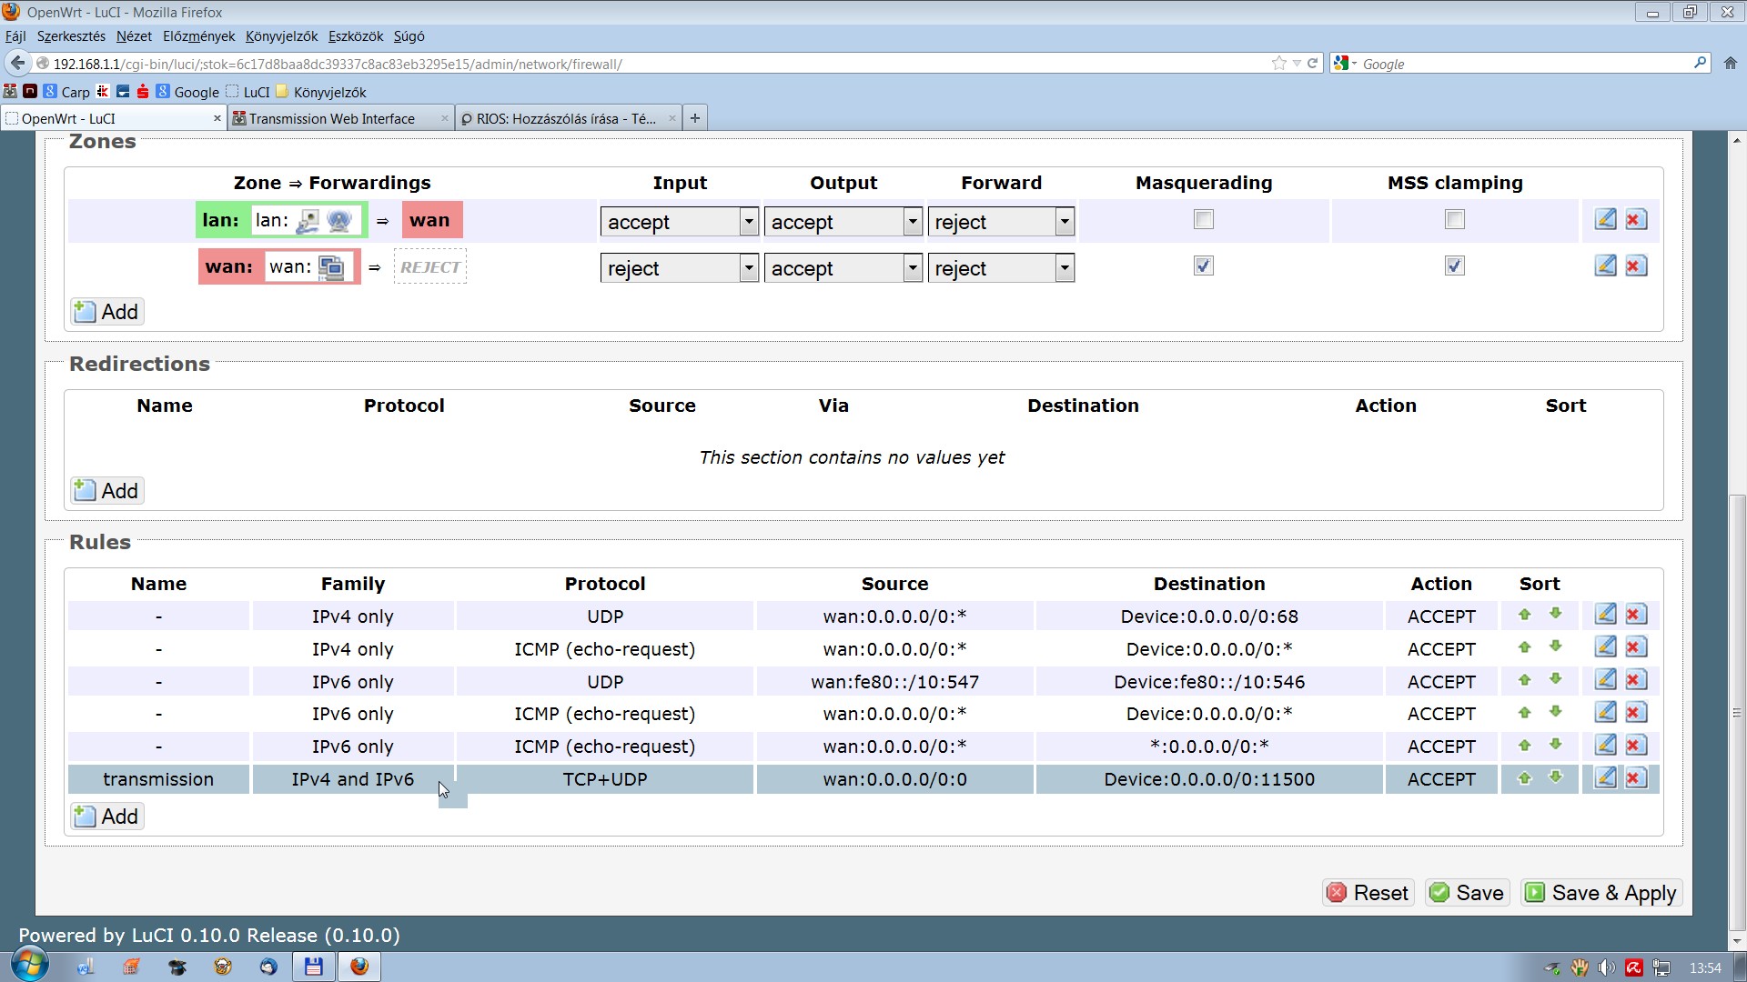
Task: Open wan zone Forward policy dropdown
Action: click(x=1001, y=268)
